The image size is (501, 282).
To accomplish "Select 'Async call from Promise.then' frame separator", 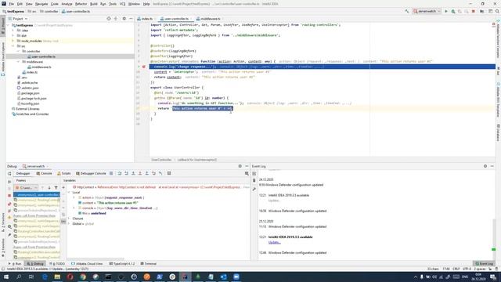I will click(x=34, y=216).
